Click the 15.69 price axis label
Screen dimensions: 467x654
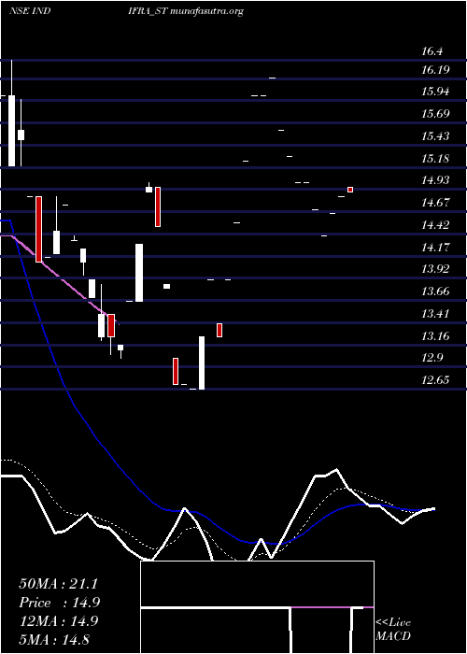435,114
